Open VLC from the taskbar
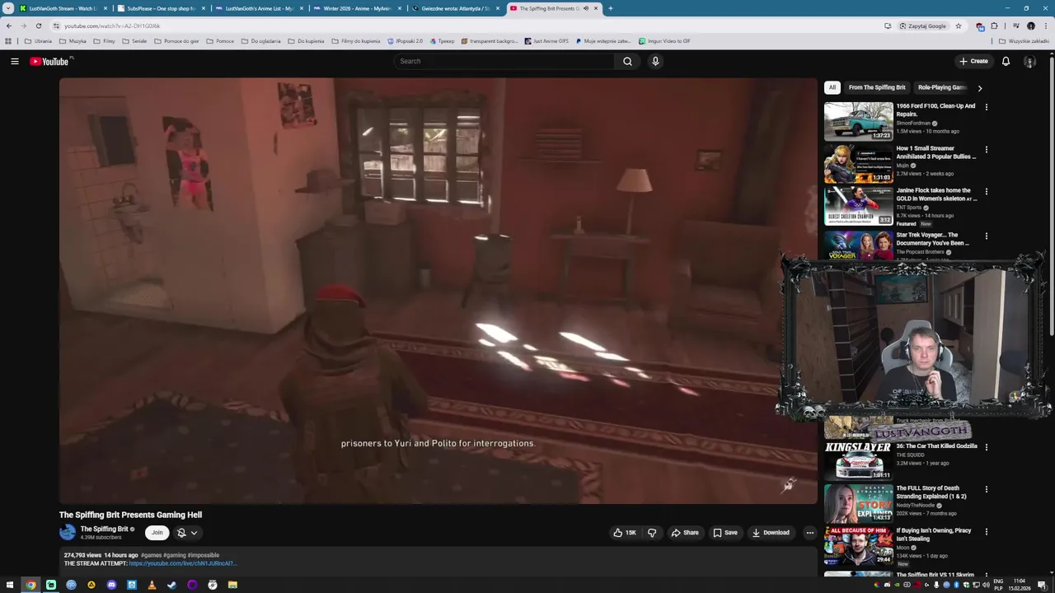Viewport: 1055px width, 593px height. (152, 585)
